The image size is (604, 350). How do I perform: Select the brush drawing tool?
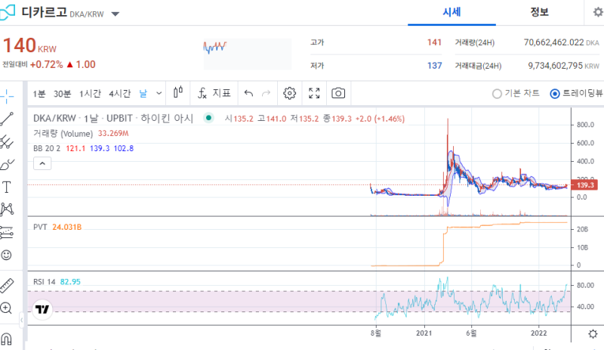click(x=7, y=165)
